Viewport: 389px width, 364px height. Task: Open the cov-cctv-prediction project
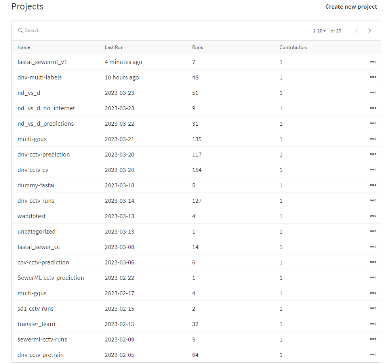pos(43,262)
